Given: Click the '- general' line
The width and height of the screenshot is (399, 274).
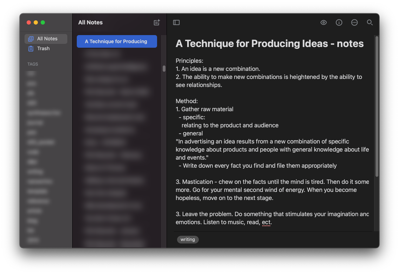Looking at the screenshot, I should (x=191, y=133).
